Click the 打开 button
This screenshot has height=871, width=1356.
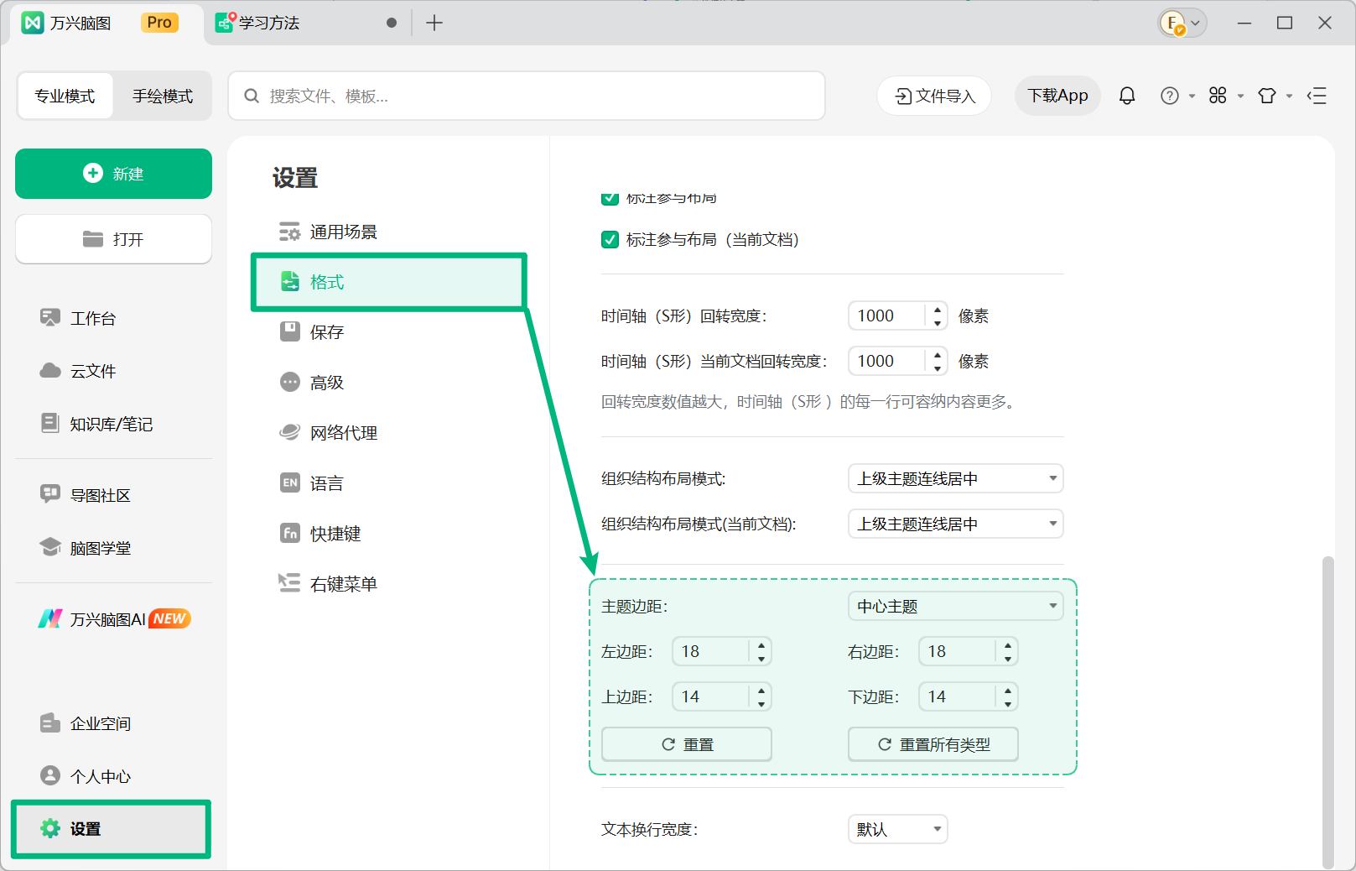click(113, 239)
